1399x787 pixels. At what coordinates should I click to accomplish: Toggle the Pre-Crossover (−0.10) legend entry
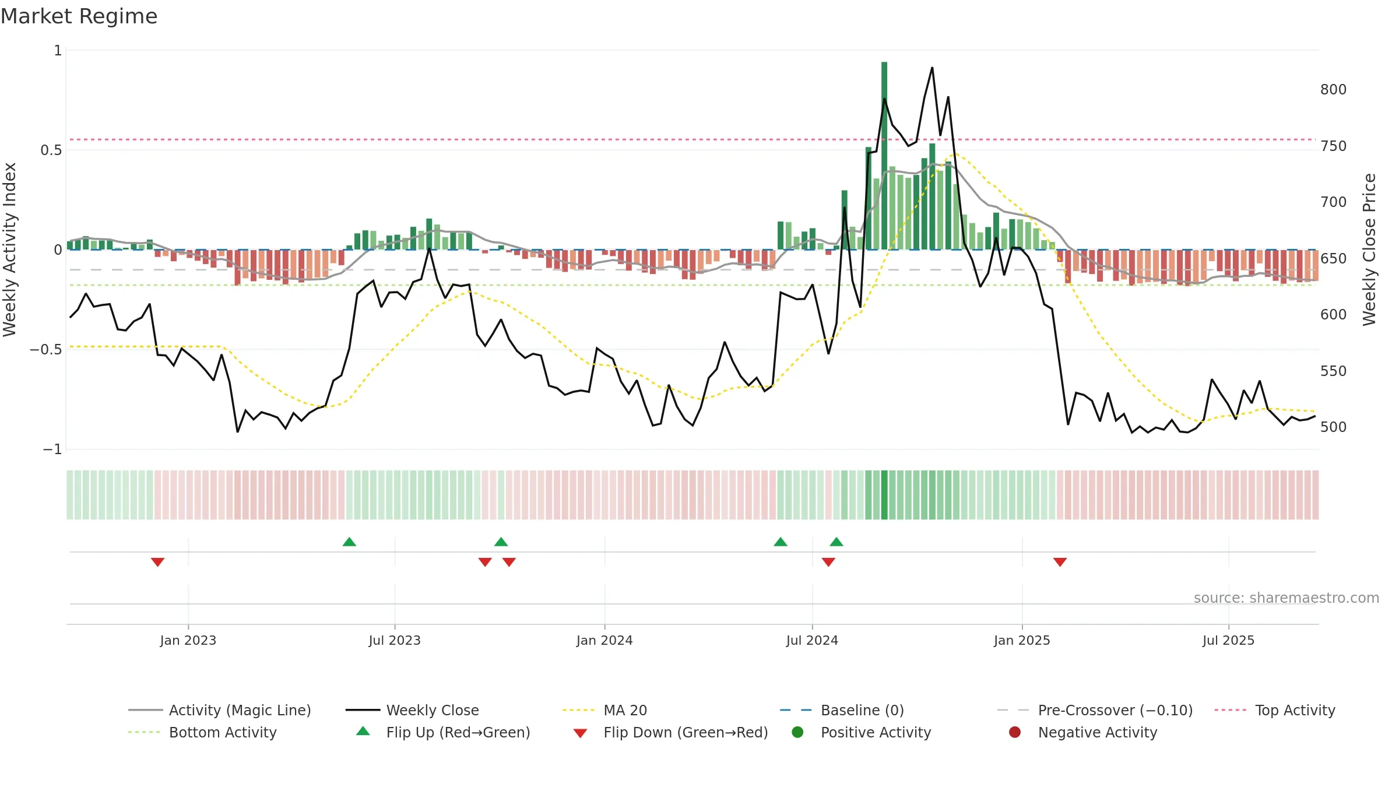point(1095,710)
